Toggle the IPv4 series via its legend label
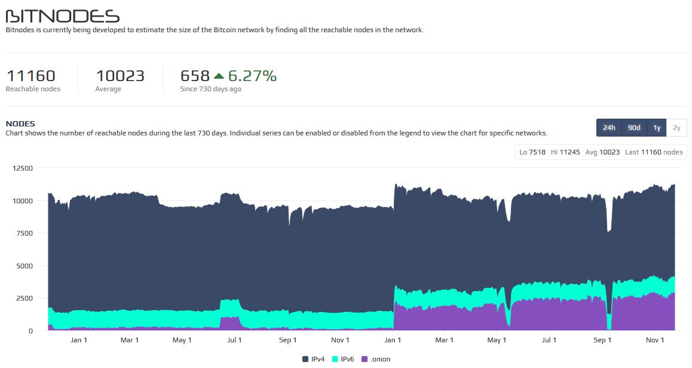The height and width of the screenshot is (368, 692). (317, 359)
